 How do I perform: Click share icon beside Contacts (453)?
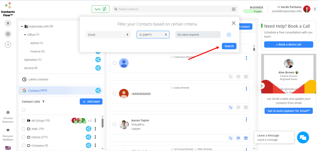pyautogui.click(x=98, y=91)
